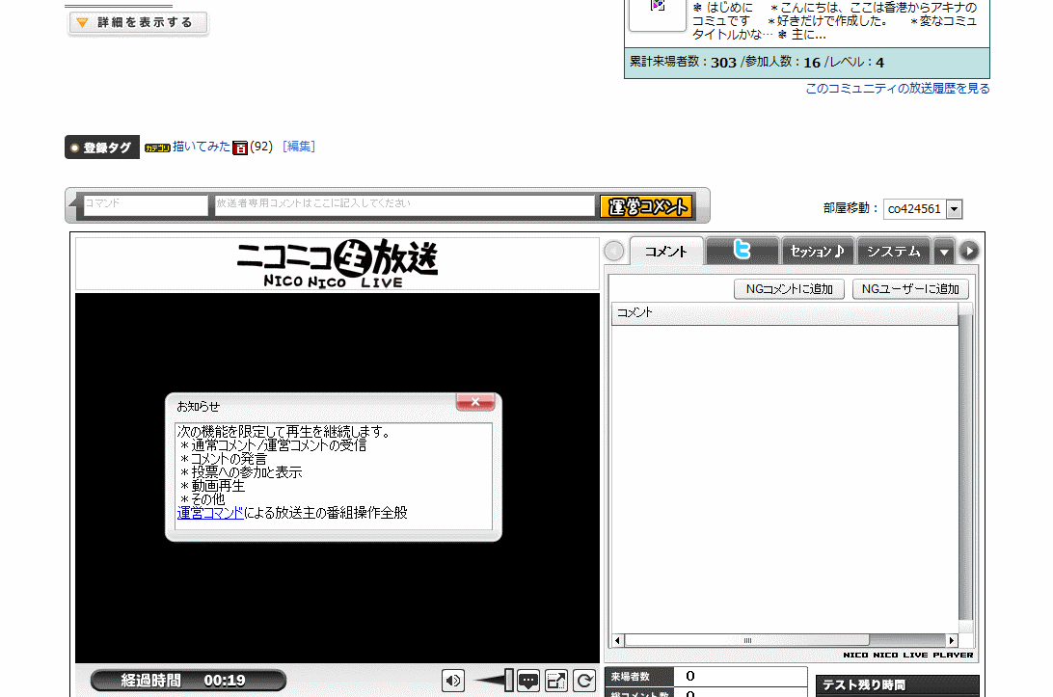Click NGユーザーに追加 button
The height and width of the screenshot is (697, 1053).
910,289
